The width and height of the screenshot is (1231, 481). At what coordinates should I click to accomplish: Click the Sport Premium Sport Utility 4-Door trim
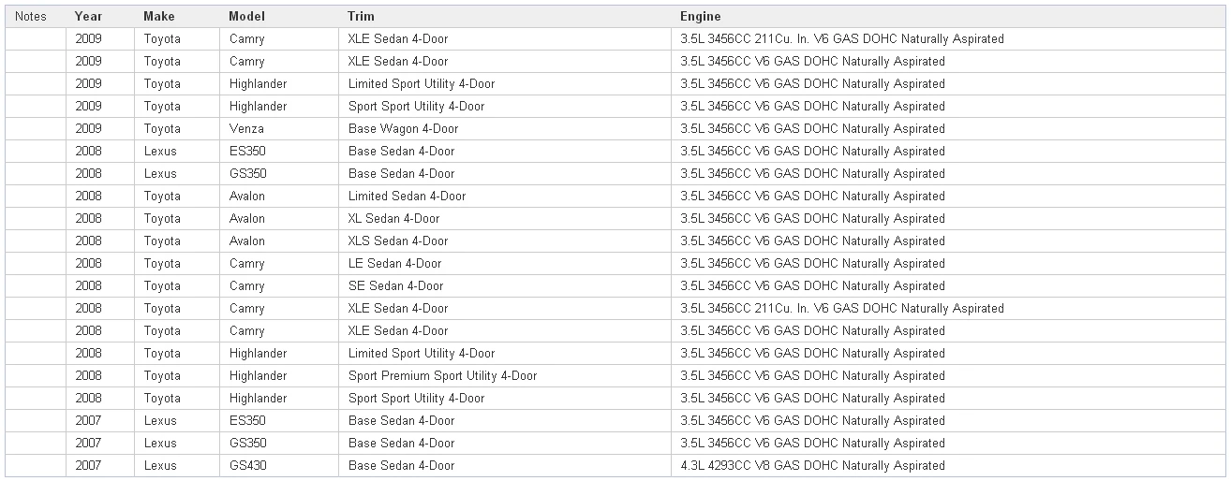pyautogui.click(x=442, y=375)
